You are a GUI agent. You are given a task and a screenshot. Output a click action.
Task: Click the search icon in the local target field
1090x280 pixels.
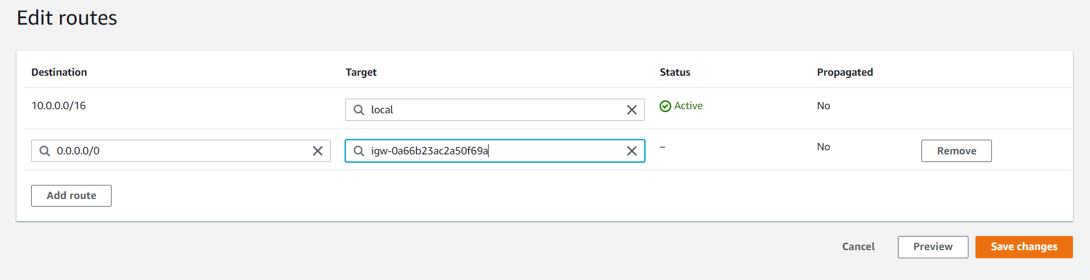[x=359, y=110]
